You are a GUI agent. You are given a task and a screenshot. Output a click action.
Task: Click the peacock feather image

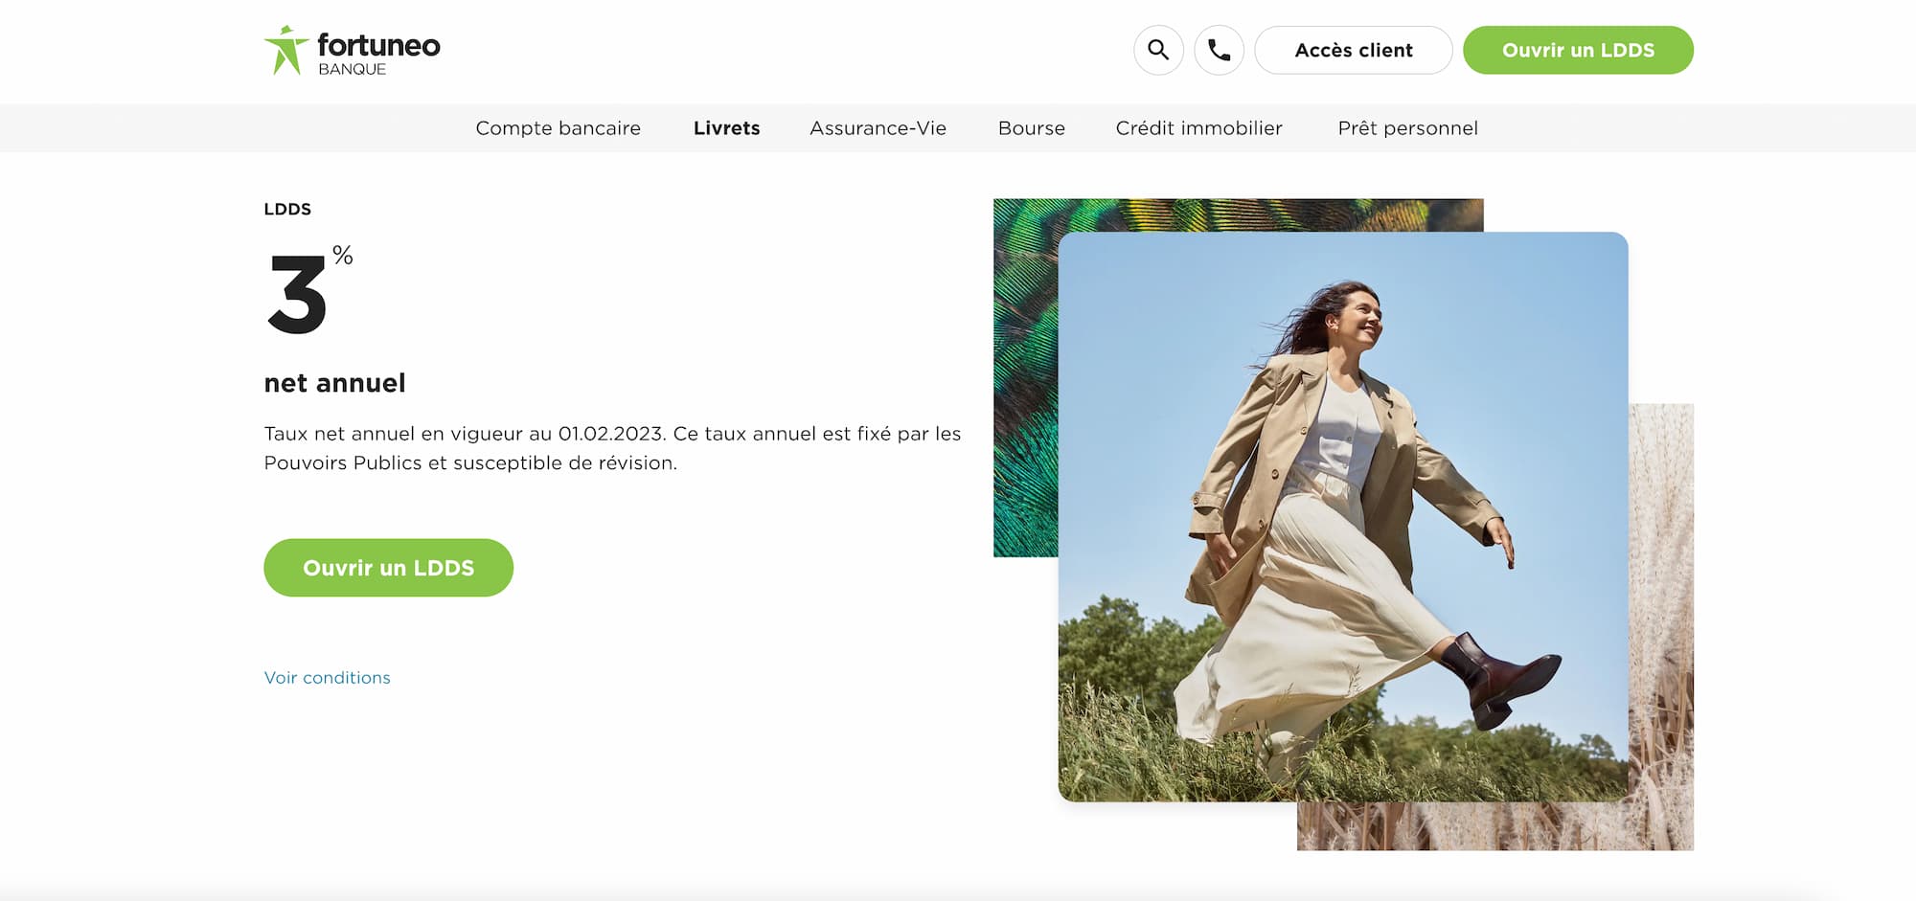1025,383
